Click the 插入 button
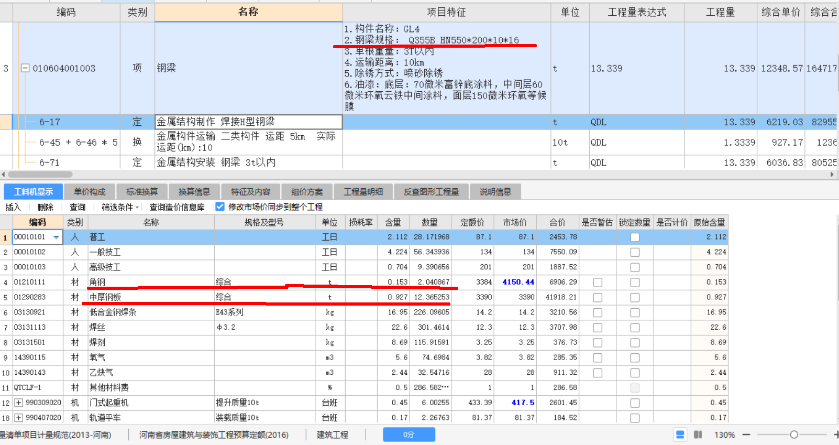839x445 pixels. tap(13, 207)
